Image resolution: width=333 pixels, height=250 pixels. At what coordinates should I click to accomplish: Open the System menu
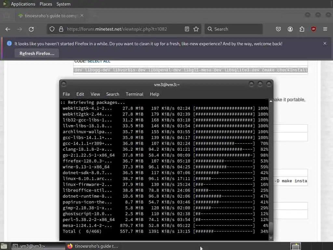[x=63, y=4]
